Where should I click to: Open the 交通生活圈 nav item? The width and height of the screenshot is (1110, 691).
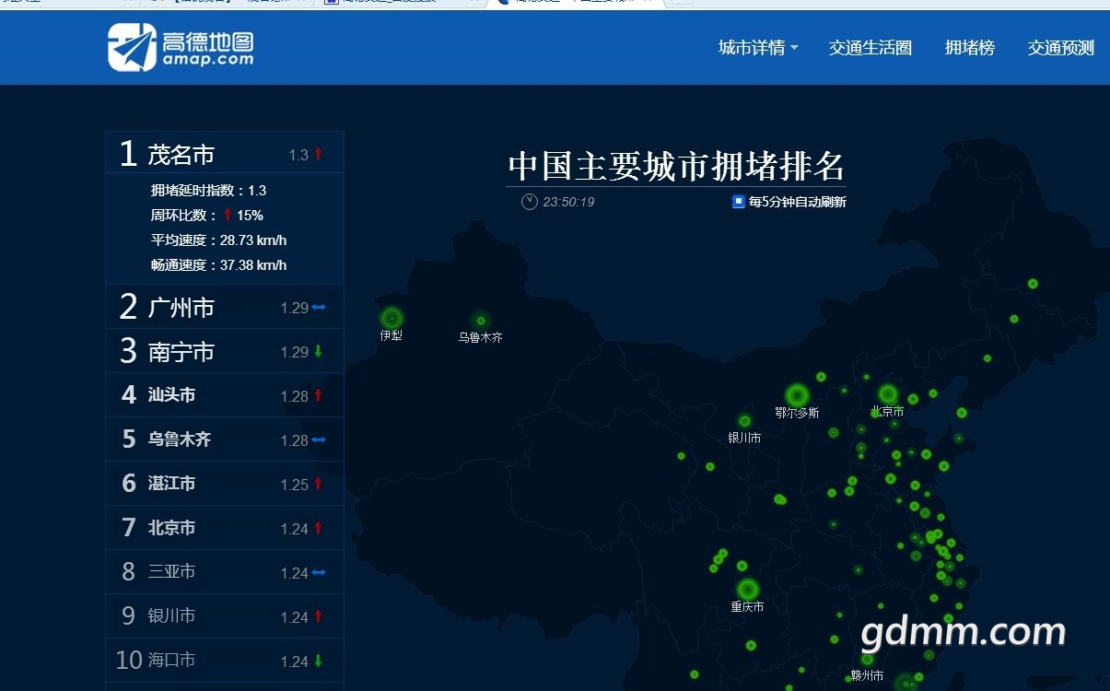tap(870, 48)
